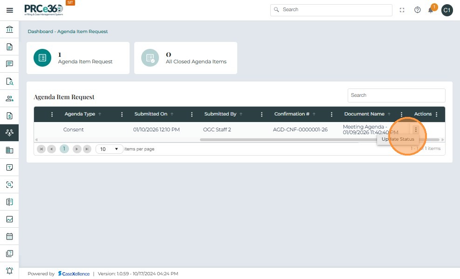This screenshot has width=460, height=279.
Task: Go to the previous page
Action: click(x=51, y=149)
